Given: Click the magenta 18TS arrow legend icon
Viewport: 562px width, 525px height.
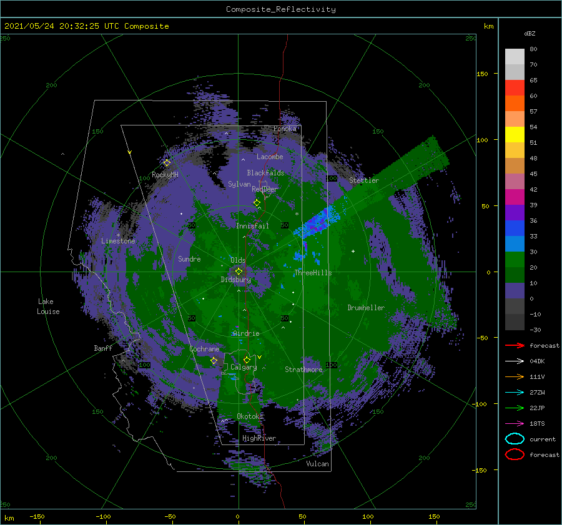Looking at the screenshot, I should click(x=515, y=424).
